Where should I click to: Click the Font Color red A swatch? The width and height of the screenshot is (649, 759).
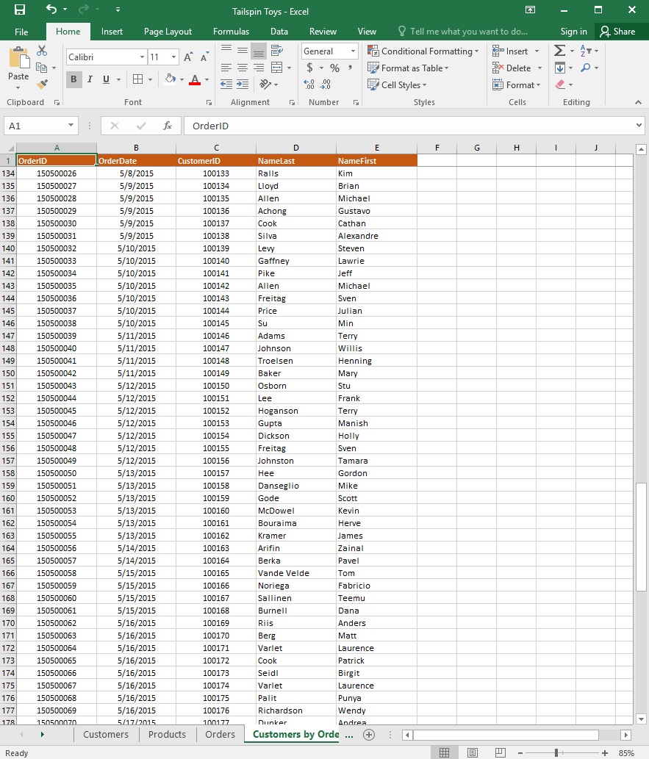(x=195, y=79)
